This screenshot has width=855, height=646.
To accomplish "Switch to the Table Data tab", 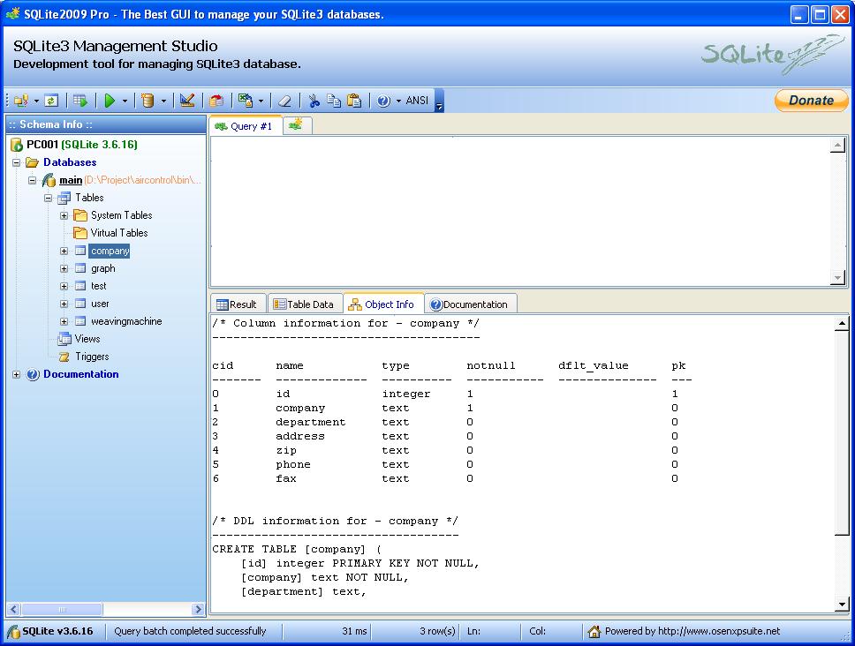I will (304, 304).
